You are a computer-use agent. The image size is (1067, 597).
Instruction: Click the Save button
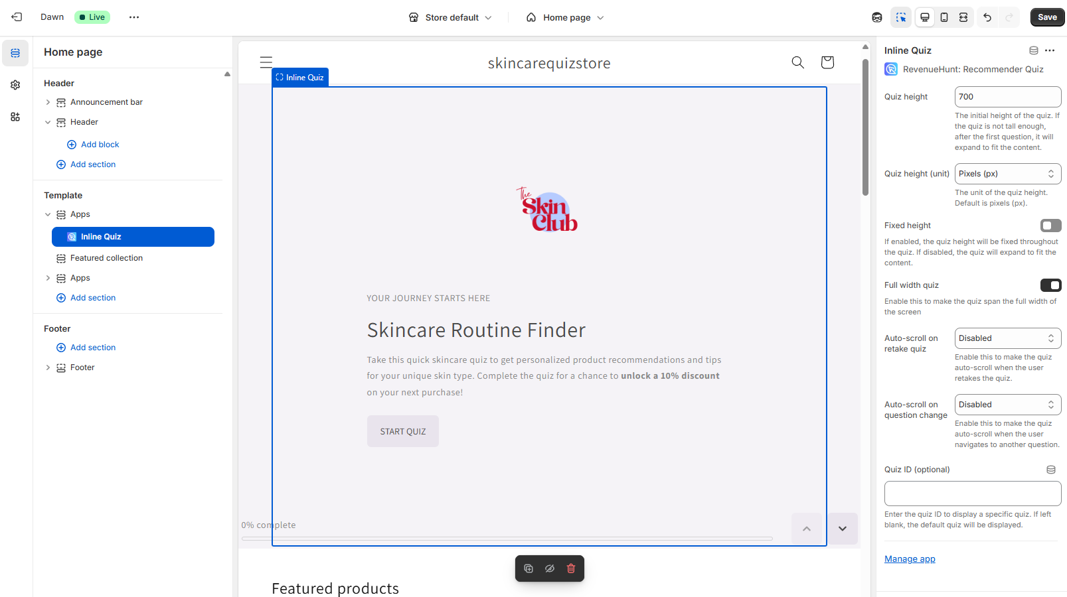1047,17
